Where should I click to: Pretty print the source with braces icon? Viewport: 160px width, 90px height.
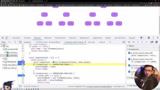coord(20,86)
